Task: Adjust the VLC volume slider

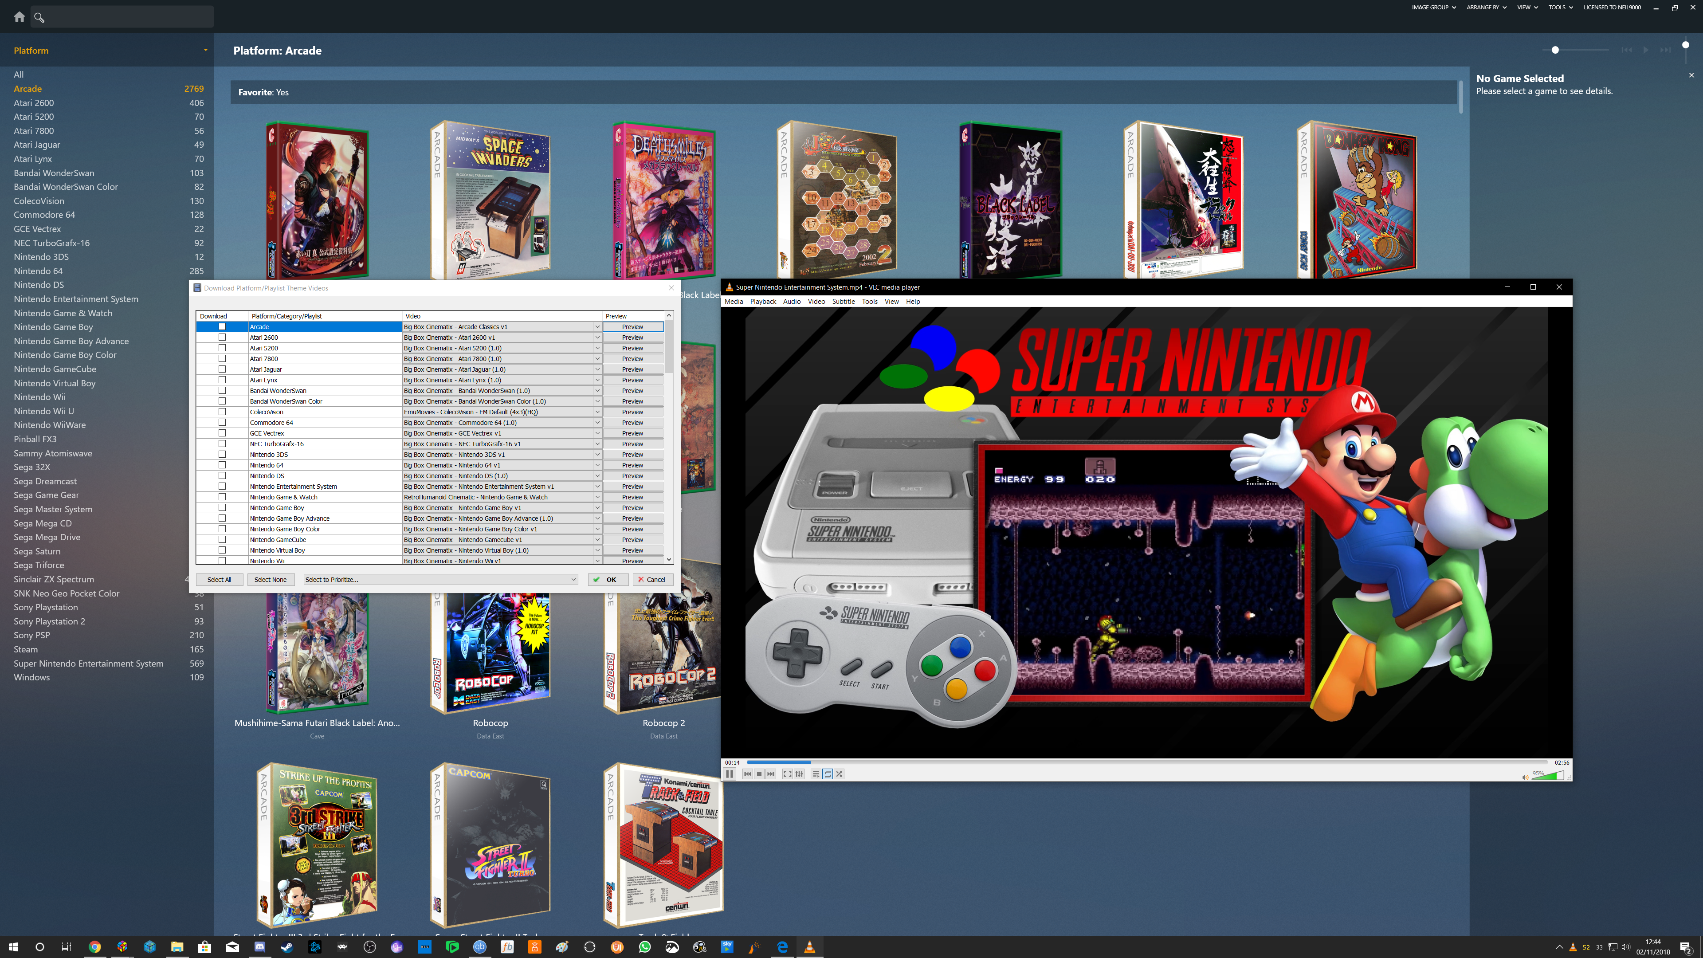Action: [1548, 776]
